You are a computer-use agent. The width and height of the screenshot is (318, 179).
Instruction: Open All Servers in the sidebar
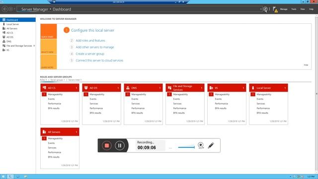pos(12,29)
